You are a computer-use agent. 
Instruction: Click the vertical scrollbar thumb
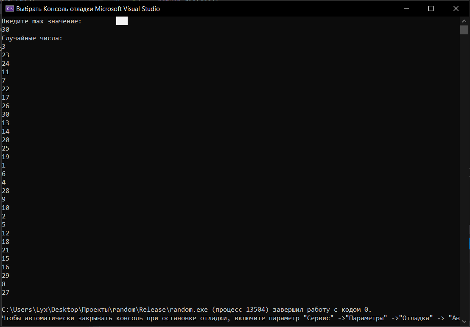click(x=464, y=30)
